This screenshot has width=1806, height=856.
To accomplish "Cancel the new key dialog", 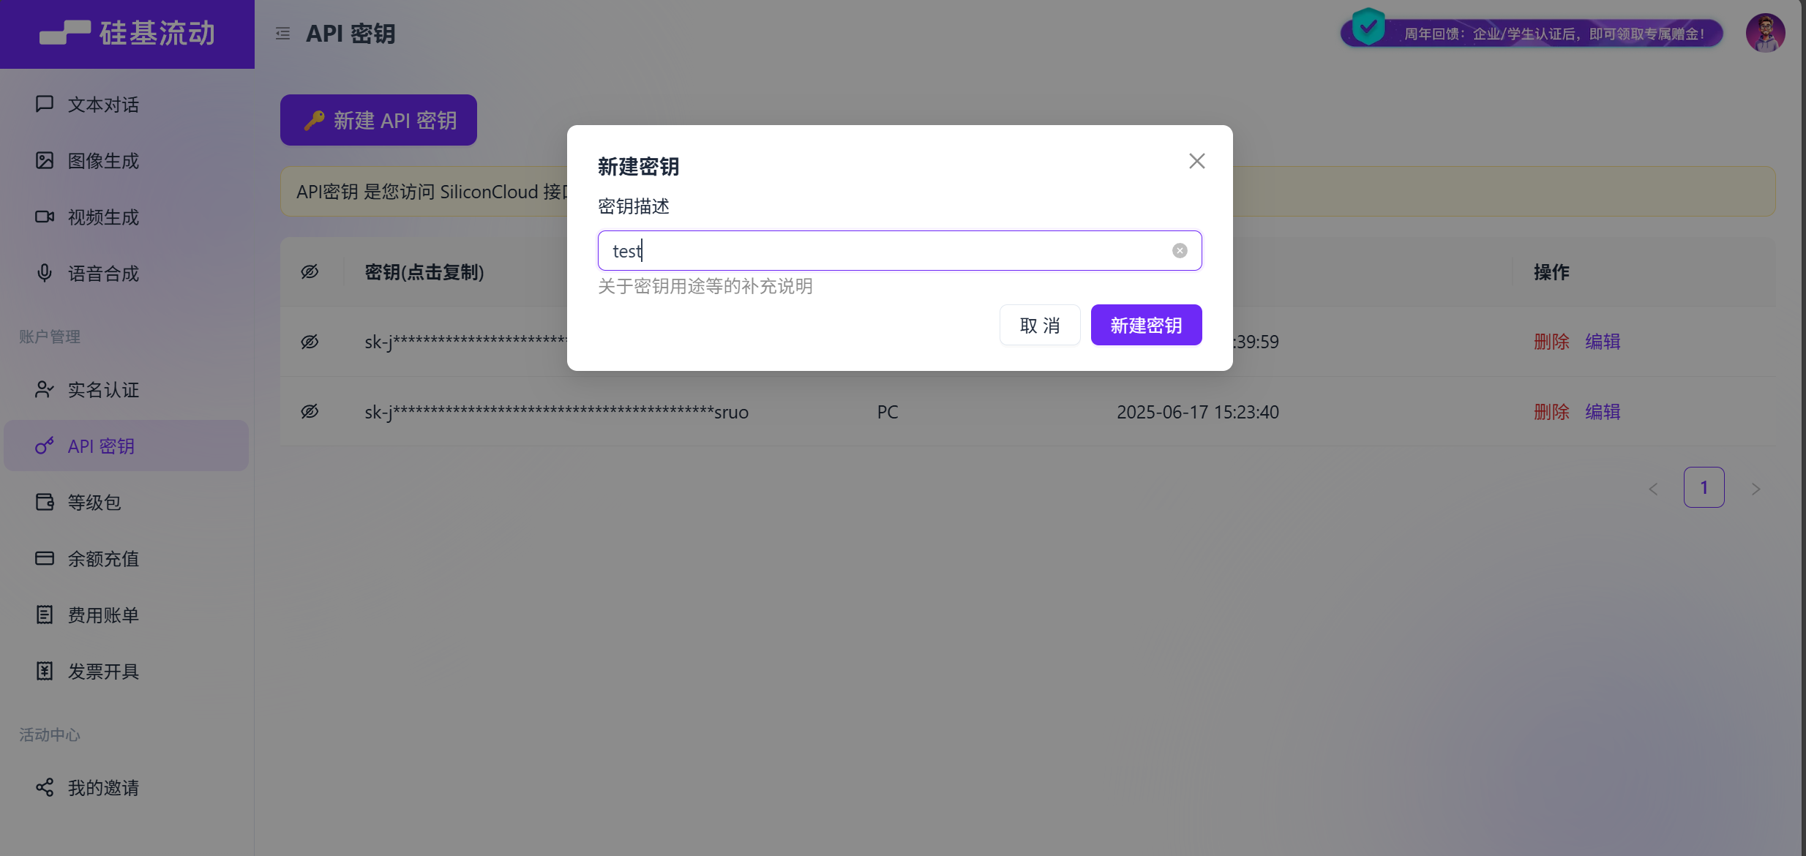I will [1039, 324].
